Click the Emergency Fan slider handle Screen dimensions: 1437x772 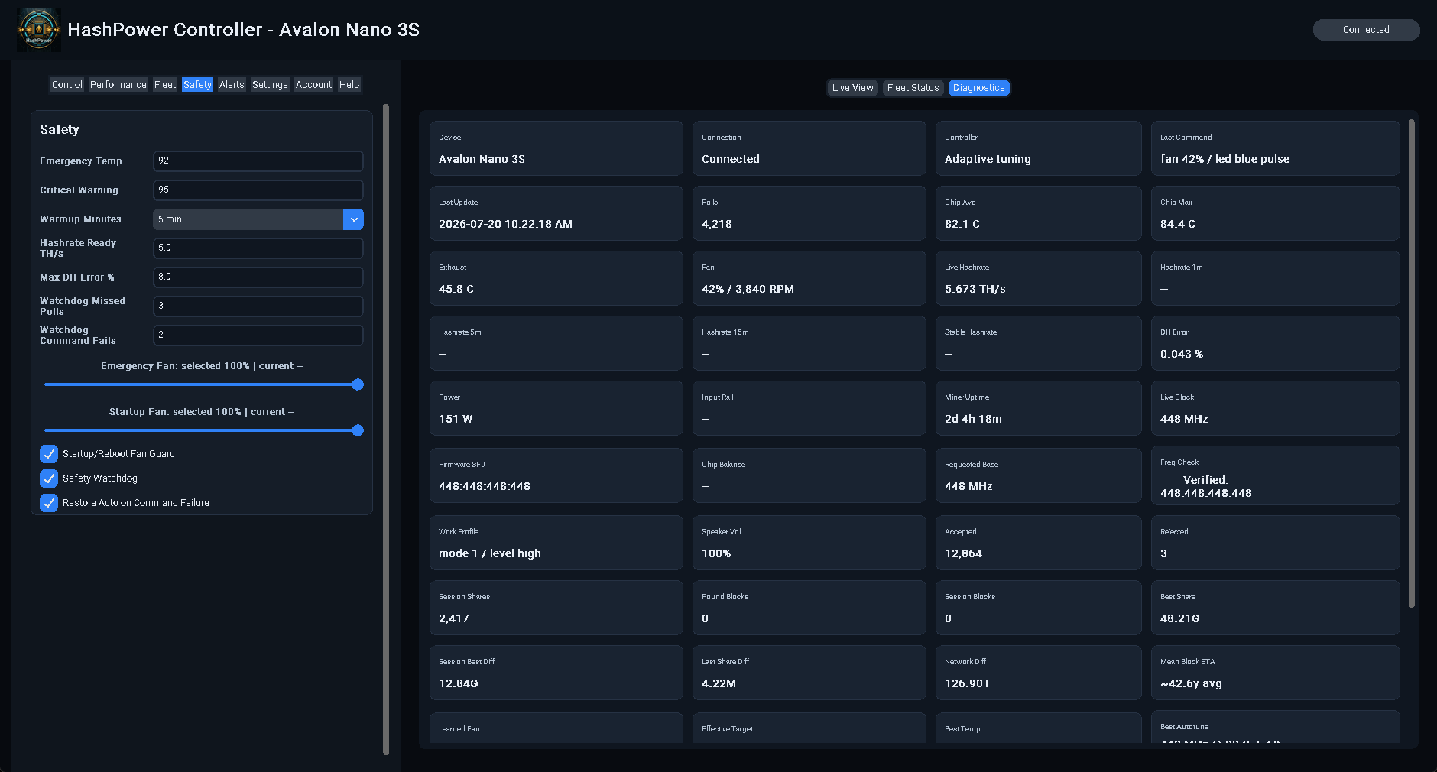[357, 384]
